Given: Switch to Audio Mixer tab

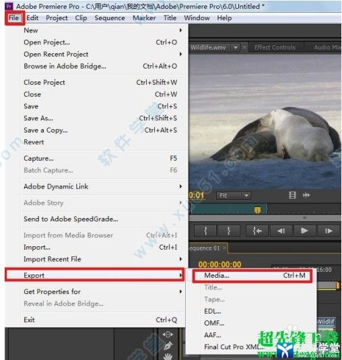Looking at the screenshot, I should pyautogui.click(x=327, y=48).
